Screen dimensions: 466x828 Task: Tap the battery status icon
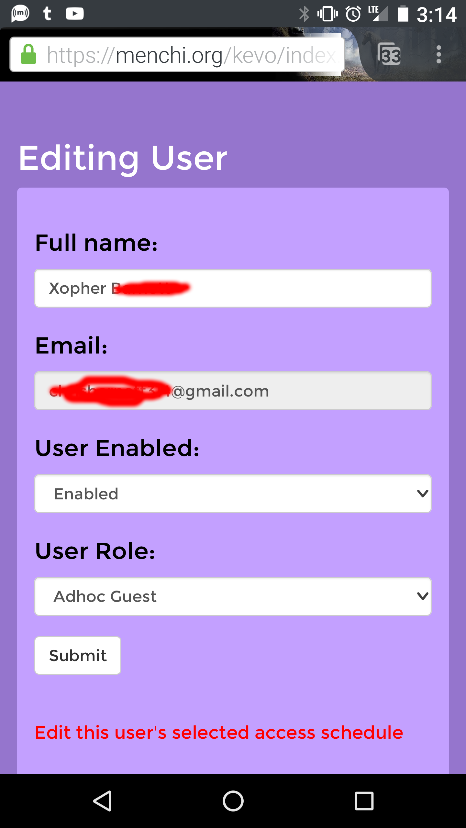[403, 14]
